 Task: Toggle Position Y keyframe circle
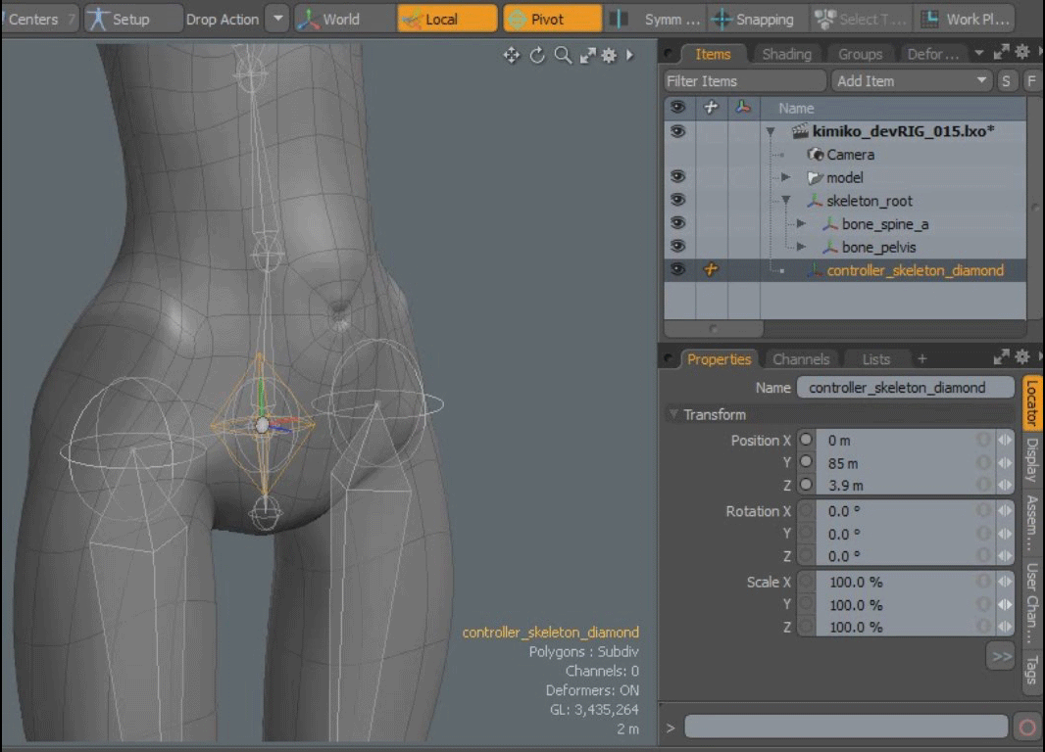click(807, 462)
